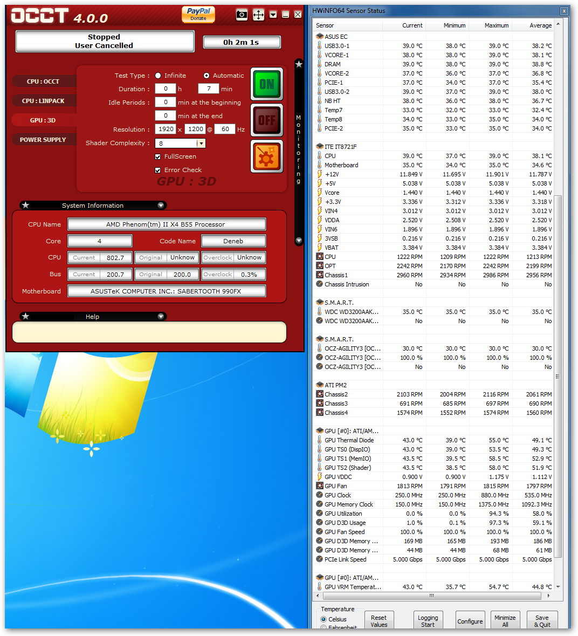Click the thermometer icon for USB3.0-1
Image resolution: width=578 pixels, height=636 pixels.
point(319,46)
